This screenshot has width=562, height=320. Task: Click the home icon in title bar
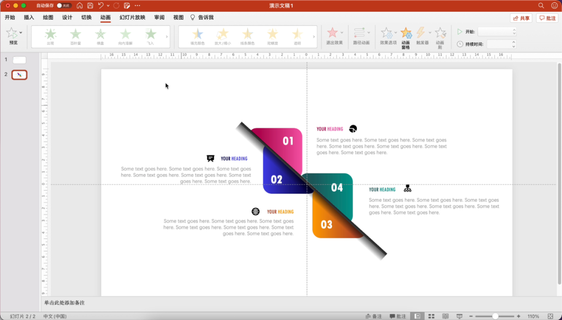click(80, 6)
